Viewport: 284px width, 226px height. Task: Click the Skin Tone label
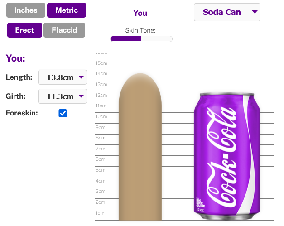click(x=140, y=30)
